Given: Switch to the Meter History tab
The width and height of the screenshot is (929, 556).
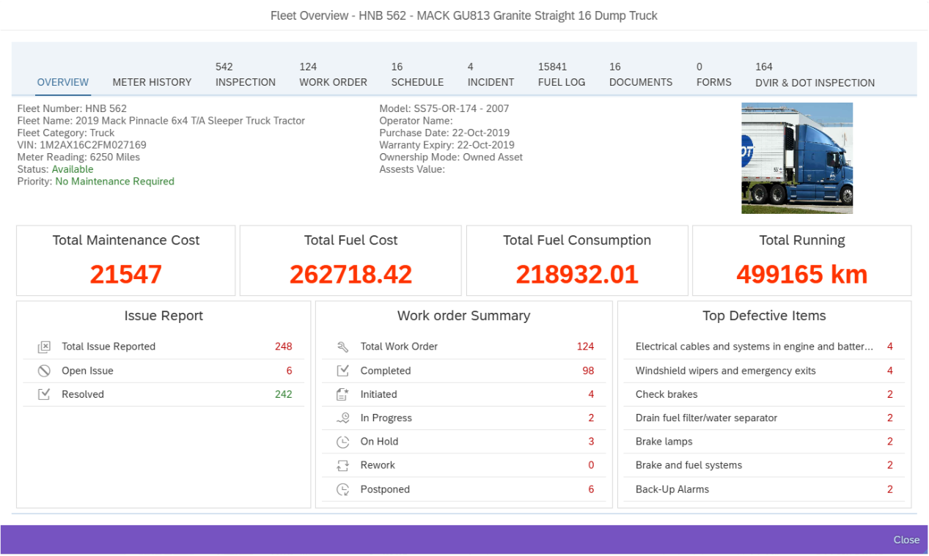Looking at the screenshot, I should (152, 82).
